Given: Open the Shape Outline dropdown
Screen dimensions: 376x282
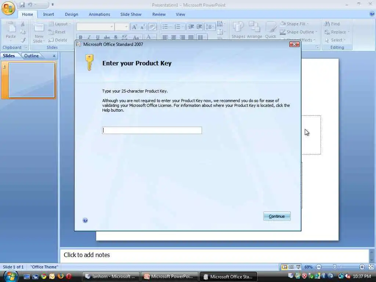Looking at the screenshot, I should point(299,32).
